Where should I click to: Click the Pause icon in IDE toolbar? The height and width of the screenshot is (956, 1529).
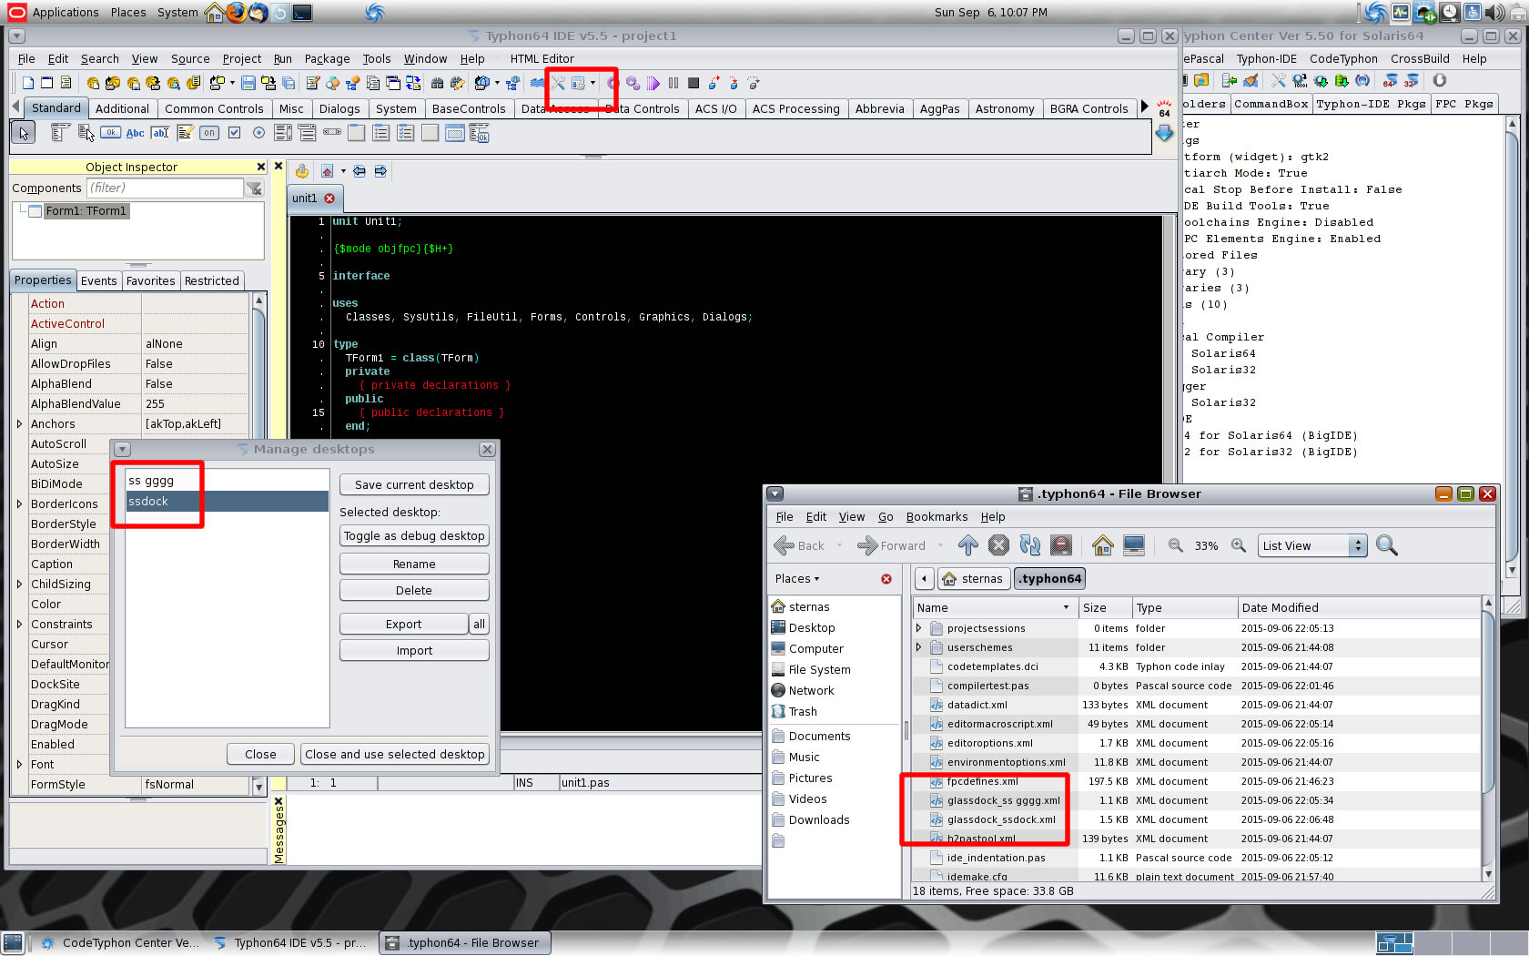(x=673, y=83)
